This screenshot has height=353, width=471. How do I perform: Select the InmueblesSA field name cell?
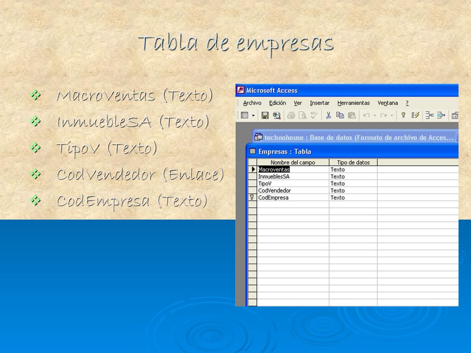[x=293, y=176]
